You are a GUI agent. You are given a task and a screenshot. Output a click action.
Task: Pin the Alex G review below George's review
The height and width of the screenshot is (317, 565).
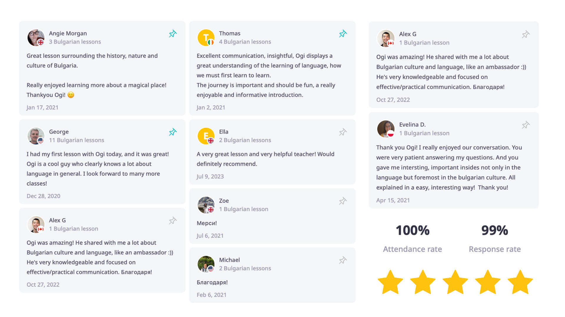tap(173, 221)
